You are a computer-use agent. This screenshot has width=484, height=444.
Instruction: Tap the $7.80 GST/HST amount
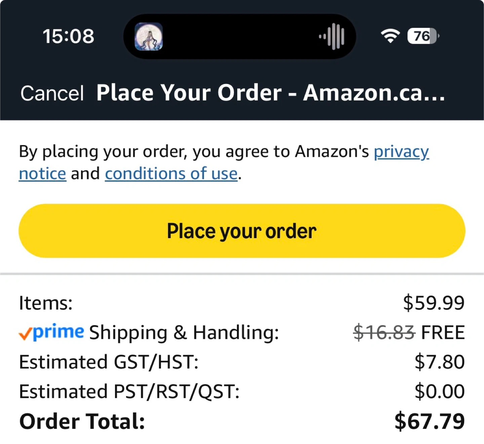(x=439, y=362)
